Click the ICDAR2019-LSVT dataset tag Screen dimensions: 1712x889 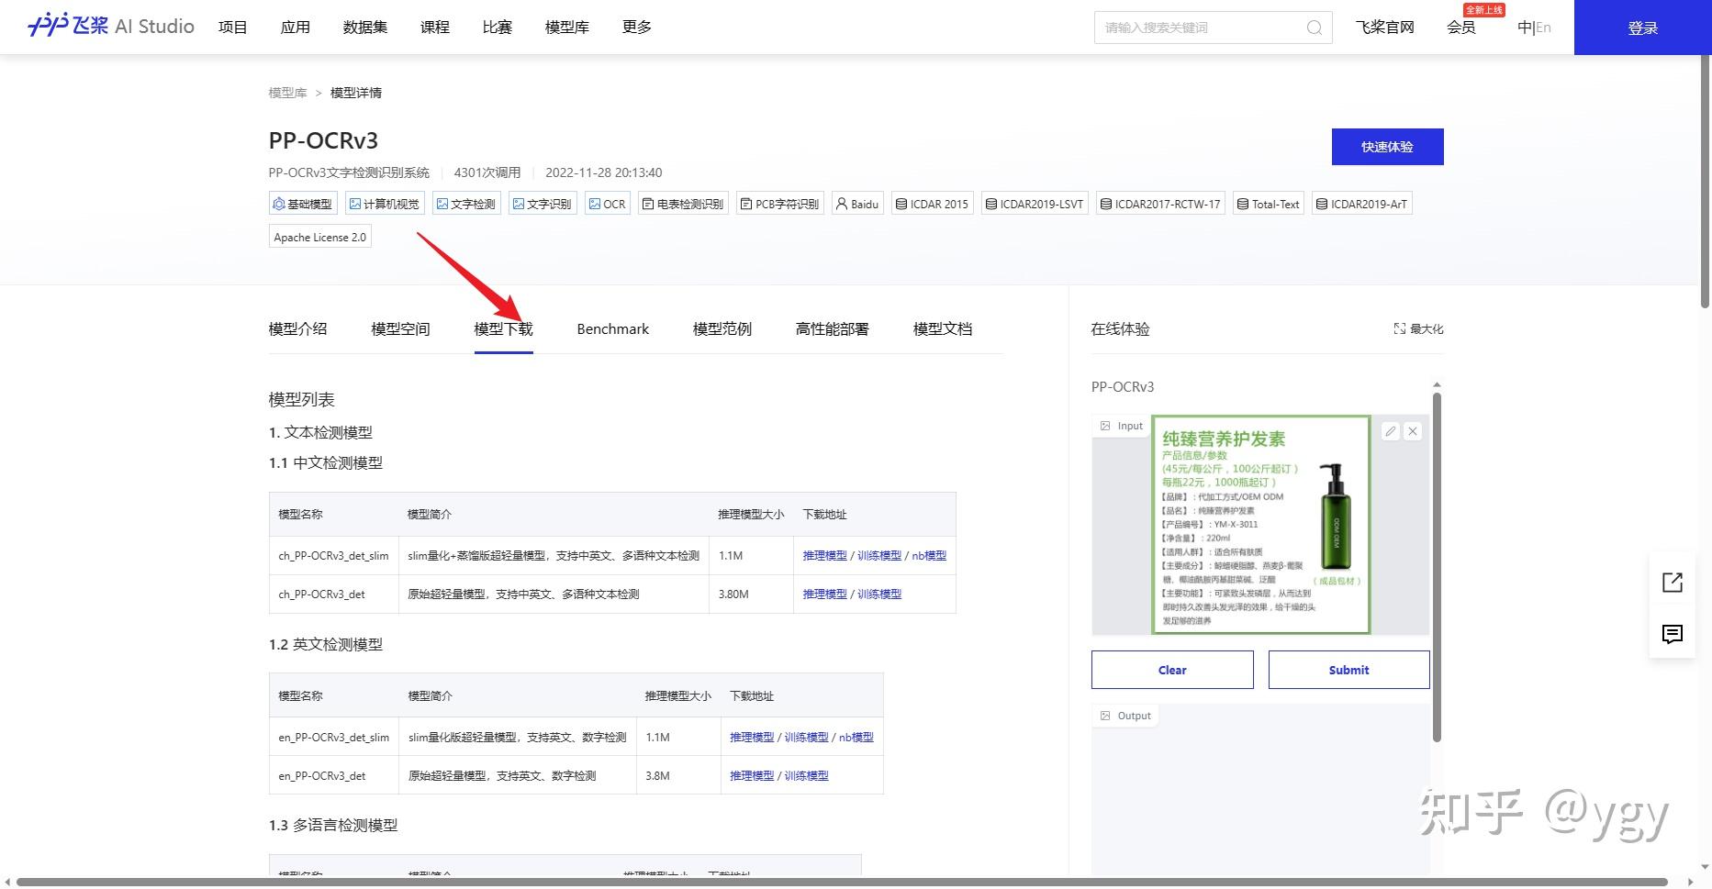pyautogui.click(x=1035, y=204)
